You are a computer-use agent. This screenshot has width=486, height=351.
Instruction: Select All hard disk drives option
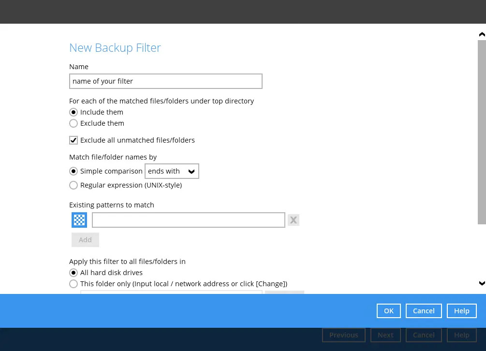coord(74,273)
